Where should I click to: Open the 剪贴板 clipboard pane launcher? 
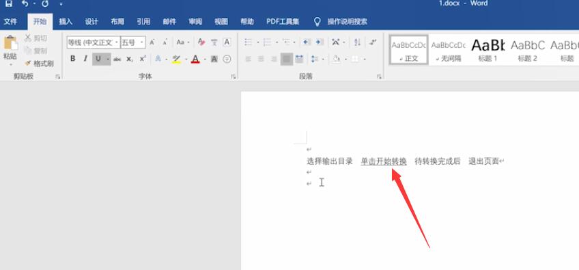[58, 77]
